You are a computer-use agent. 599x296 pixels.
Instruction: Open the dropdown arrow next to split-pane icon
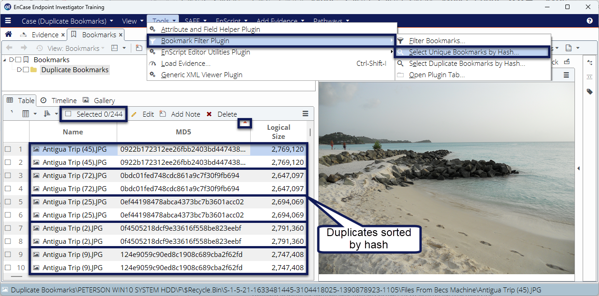(124, 48)
